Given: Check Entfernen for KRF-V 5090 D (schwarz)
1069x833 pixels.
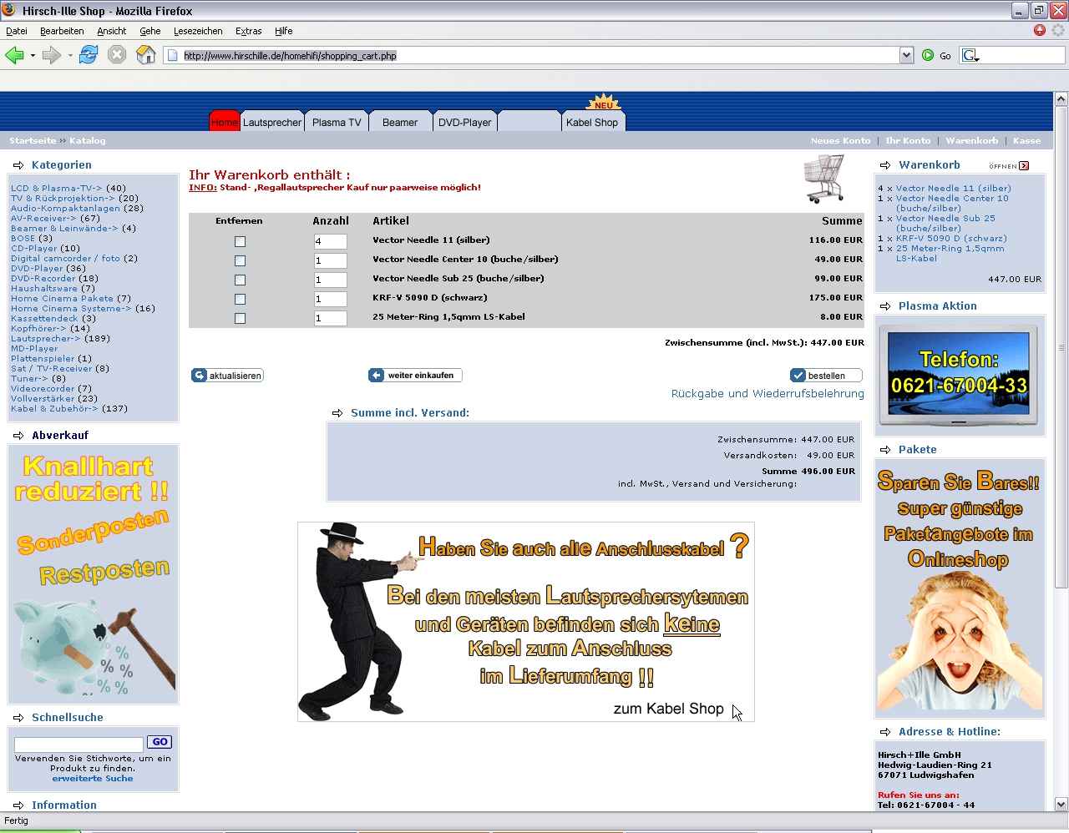Looking at the screenshot, I should (x=240, y=299).
